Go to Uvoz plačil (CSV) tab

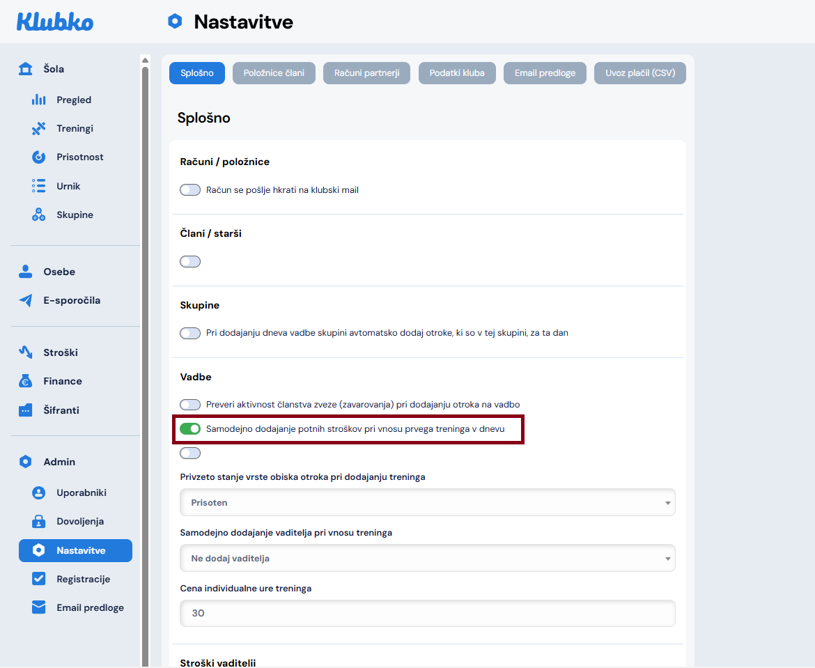(x=639, y=73)
